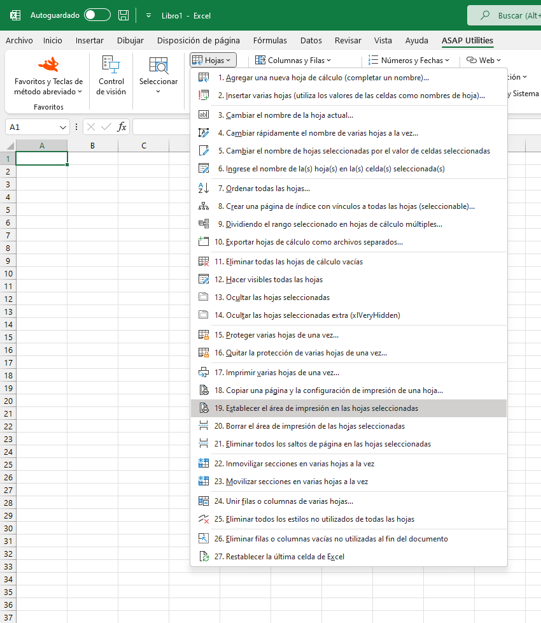Toggle the Autoguardado switch
Viewport: 541px width, 623px height.
point(97,15)
